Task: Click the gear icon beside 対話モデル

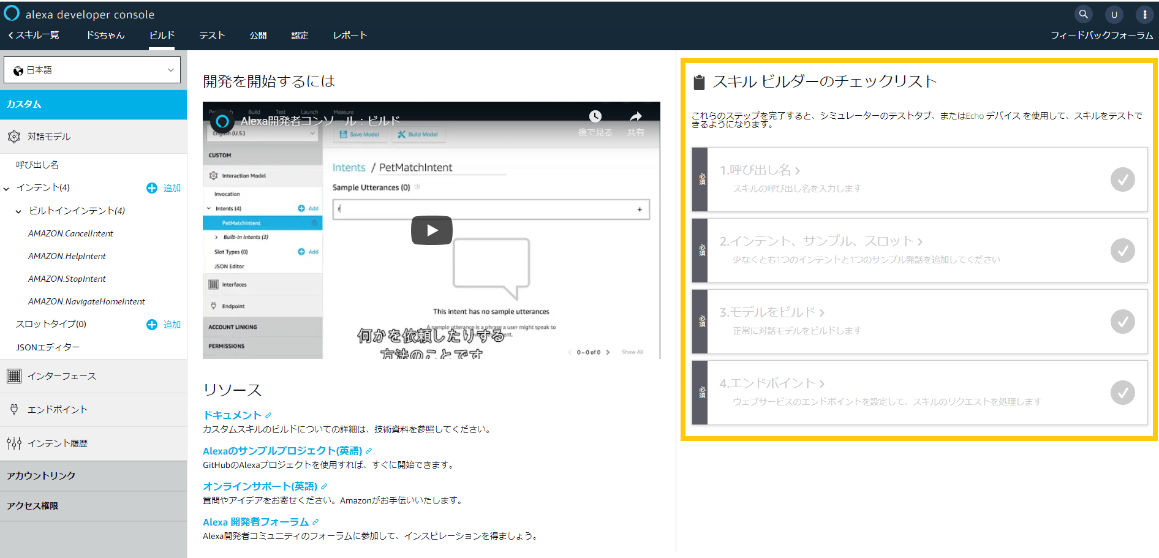Action: coord(14,137)
